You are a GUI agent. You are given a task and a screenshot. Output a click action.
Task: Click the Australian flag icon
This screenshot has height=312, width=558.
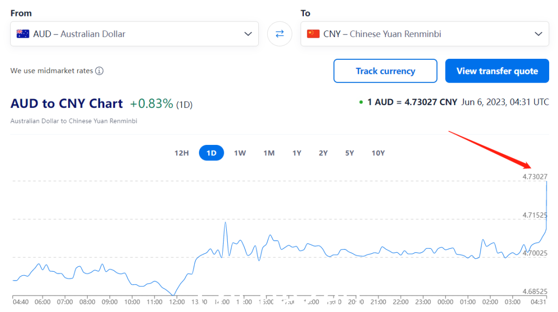[x=23, y=34]
